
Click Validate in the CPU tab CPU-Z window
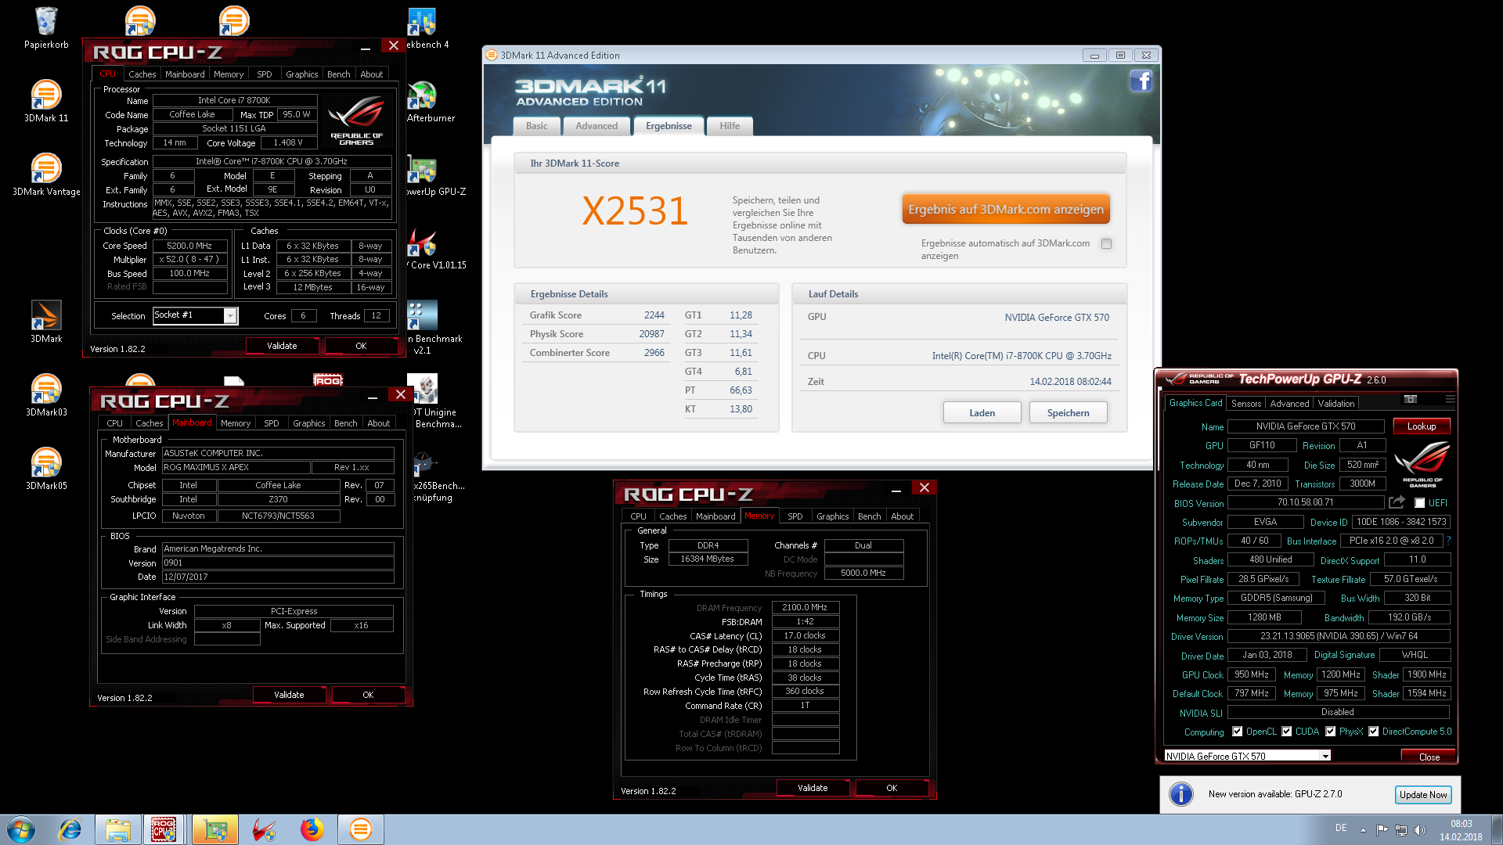click(x=282, y=346)
